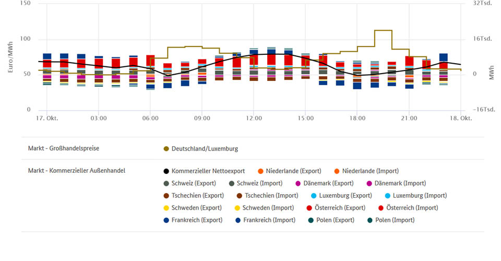Click the 12:00 time axis label
The height and width of the screenshot is (261, 501).
click(254, 118)
